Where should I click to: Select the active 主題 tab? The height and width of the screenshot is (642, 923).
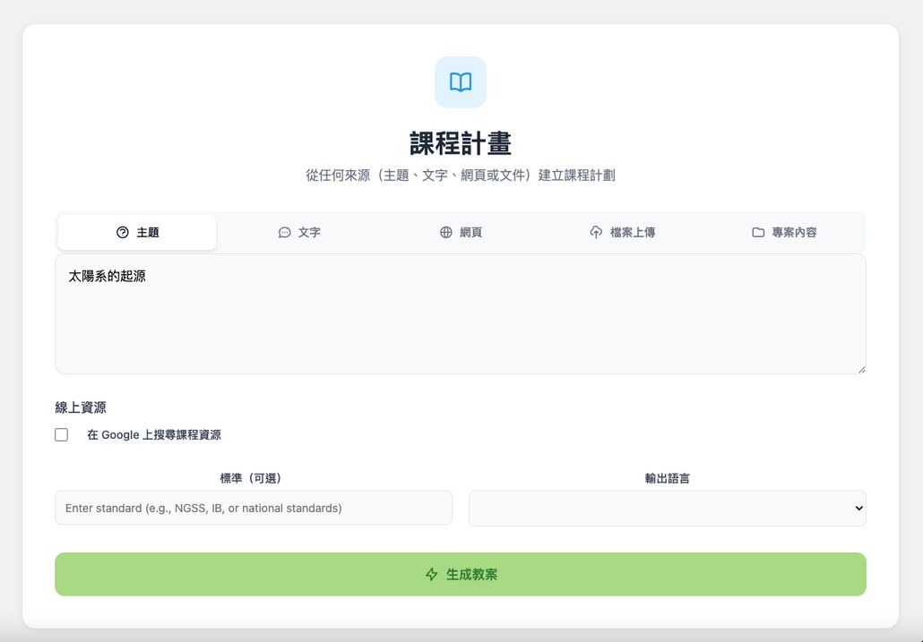136,232
